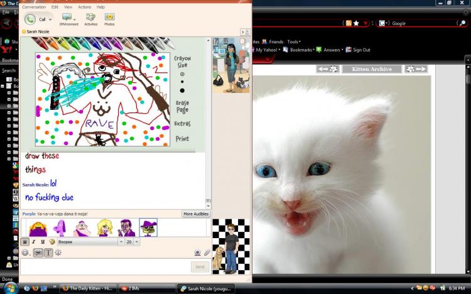The height and width of the screenshot is (294, 471).
Task: Click the paperclip attach file icon
Action: pos(207,253)
